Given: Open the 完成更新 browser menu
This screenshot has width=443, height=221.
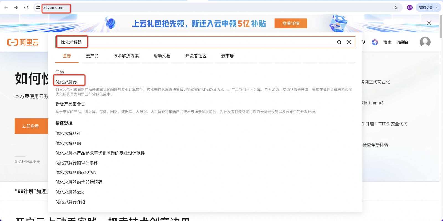Looking at the screenshot, I should click(428, 7).
